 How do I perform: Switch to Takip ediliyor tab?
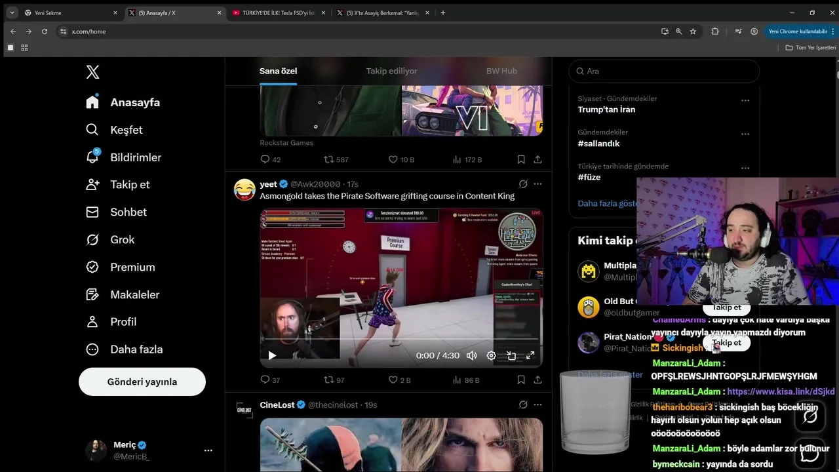point(391,71)
